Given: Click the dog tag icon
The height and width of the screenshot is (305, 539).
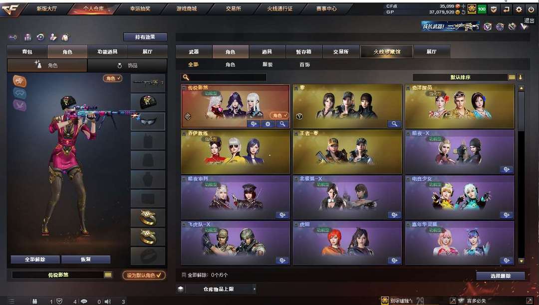Looking at the screenshot, I should [x=65, y=37].
